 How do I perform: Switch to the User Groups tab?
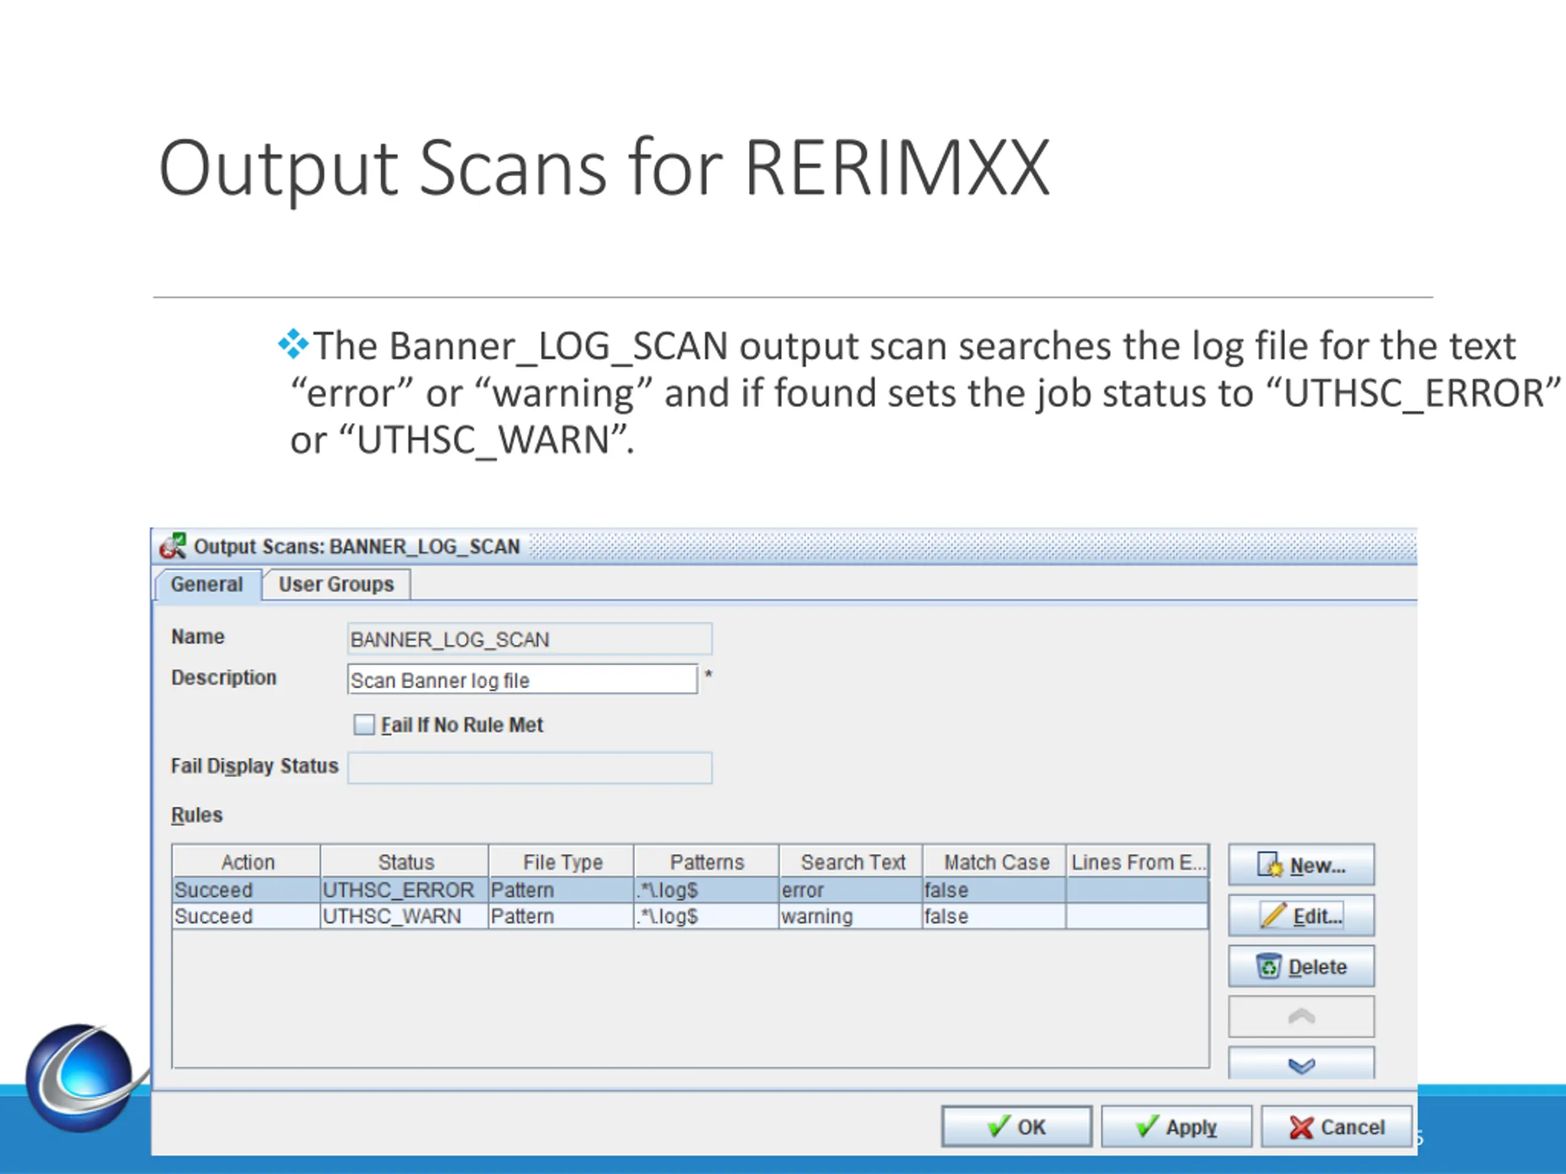tap(336, 585)
